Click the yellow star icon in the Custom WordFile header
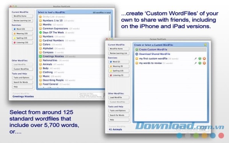The height and width of the screenshot is (143, 229). (205, 45)
